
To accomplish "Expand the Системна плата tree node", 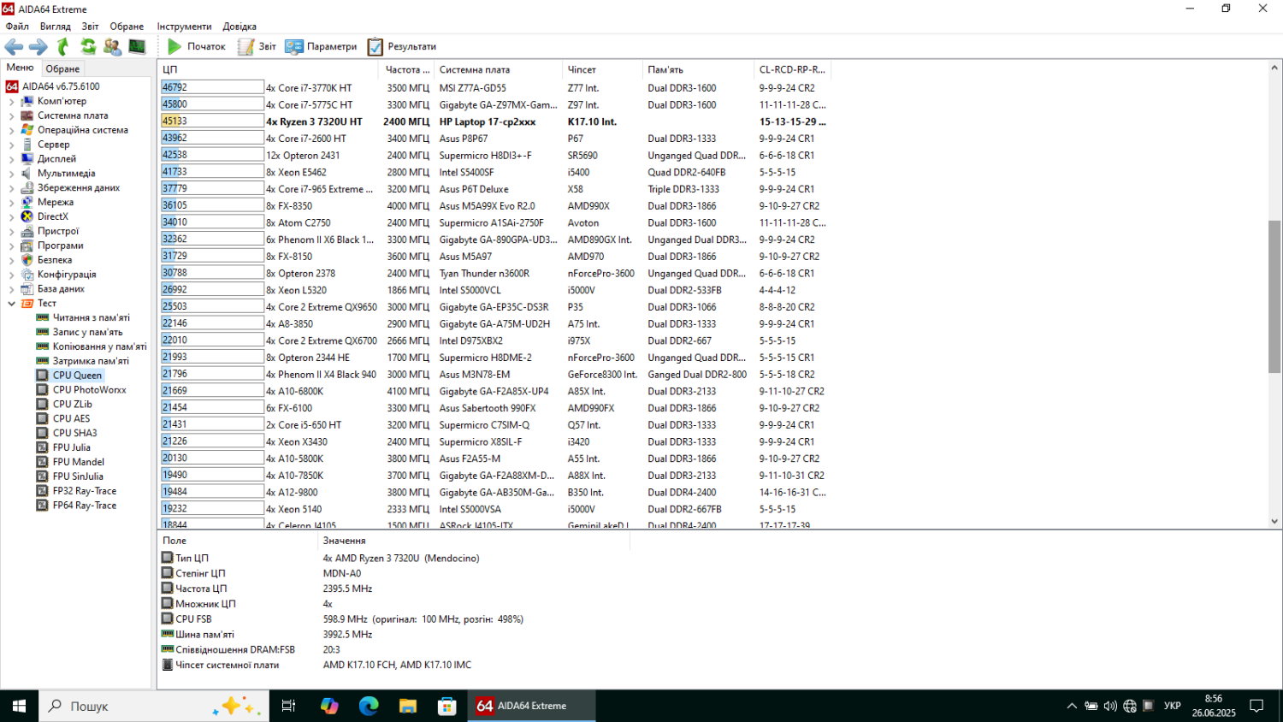I will [11, 115].
